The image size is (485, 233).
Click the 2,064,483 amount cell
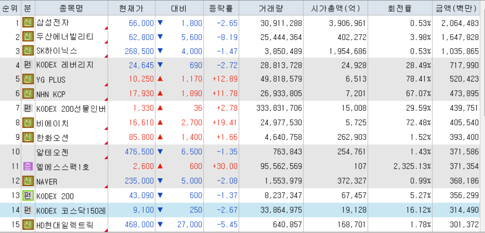click(460, 23)
